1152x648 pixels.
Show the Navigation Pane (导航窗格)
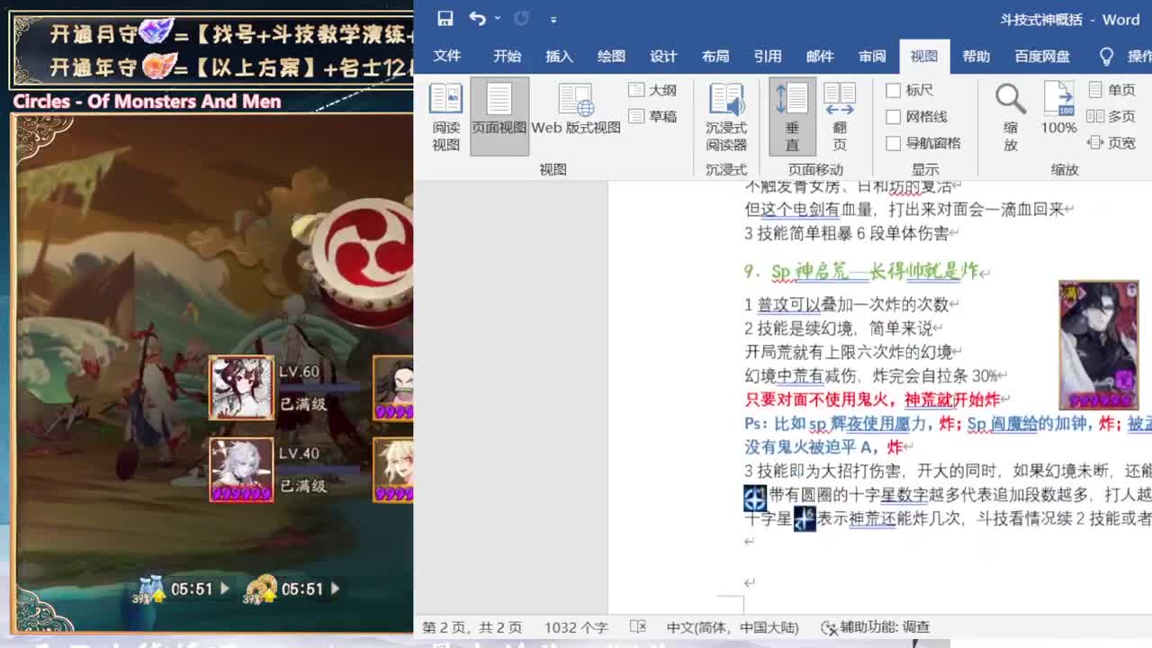(x=924, y=141)
